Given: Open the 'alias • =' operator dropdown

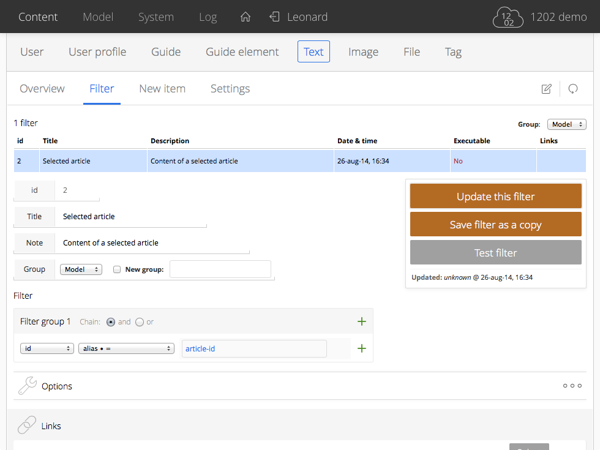Looking at the screenshot, I should [x=126, y=348].
